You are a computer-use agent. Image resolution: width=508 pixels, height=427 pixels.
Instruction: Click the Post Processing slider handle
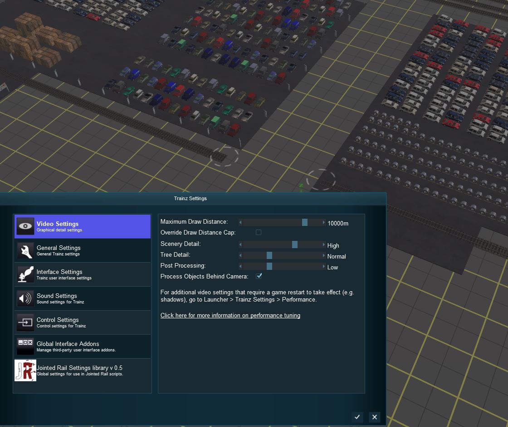click(x=269, y=266)
